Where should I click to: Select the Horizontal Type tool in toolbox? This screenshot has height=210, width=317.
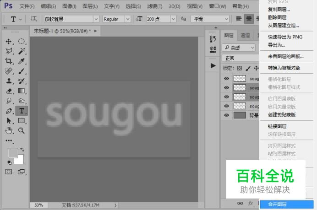[x=22, y=111]
